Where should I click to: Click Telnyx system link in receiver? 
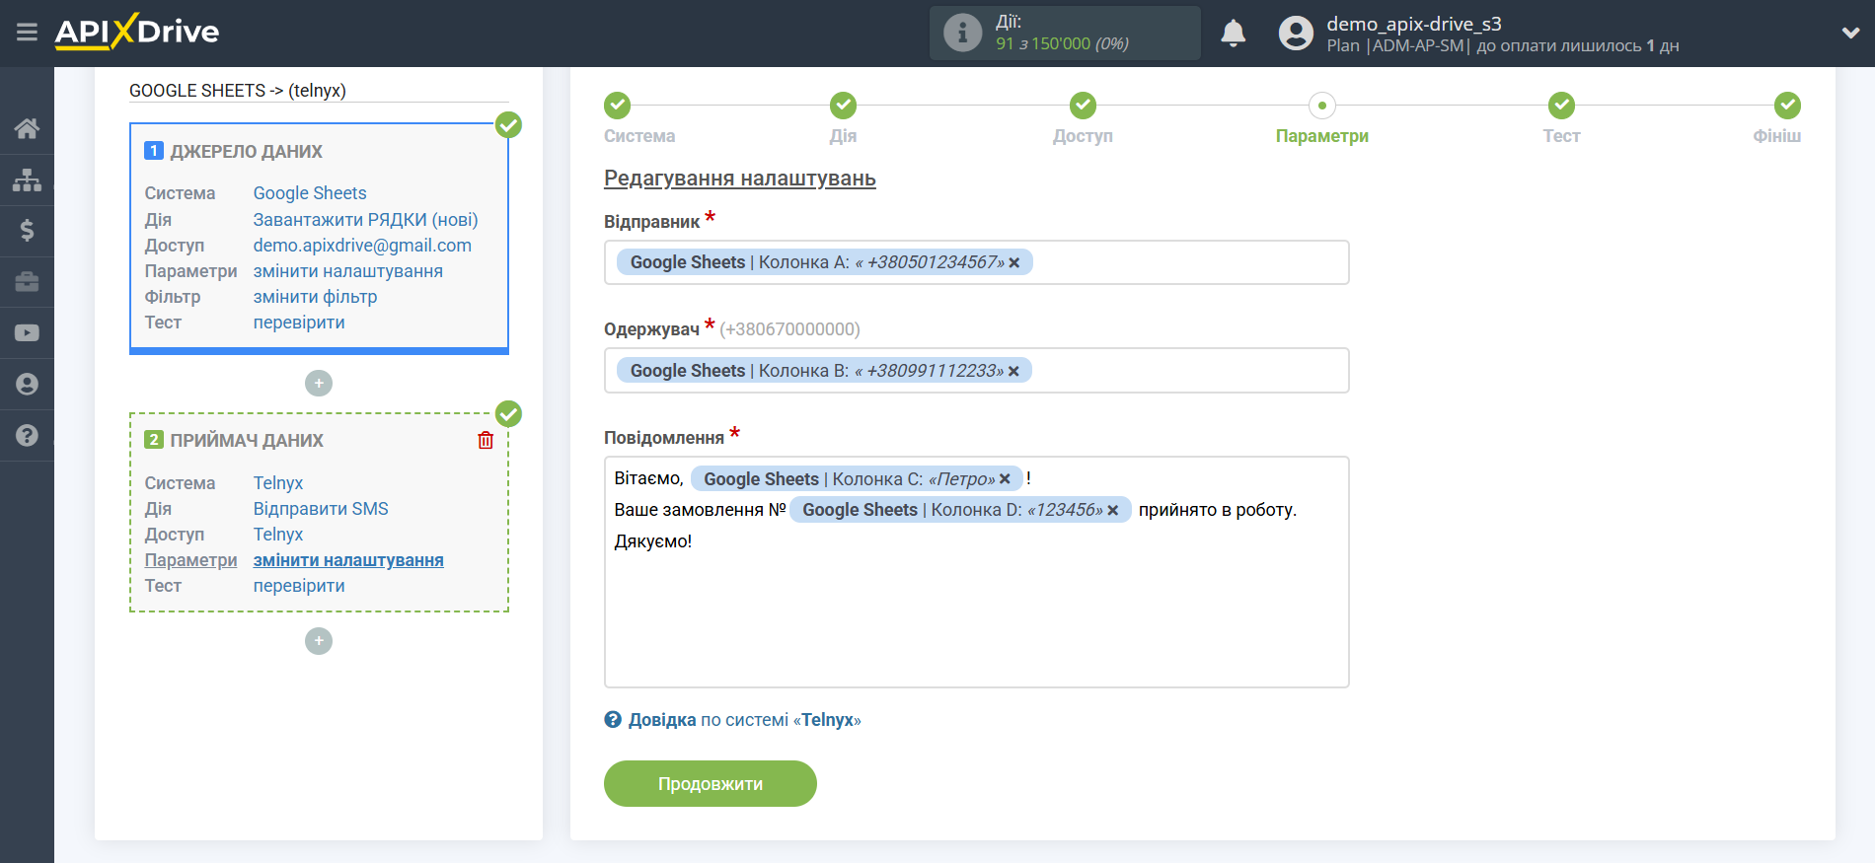pos(278,483)
